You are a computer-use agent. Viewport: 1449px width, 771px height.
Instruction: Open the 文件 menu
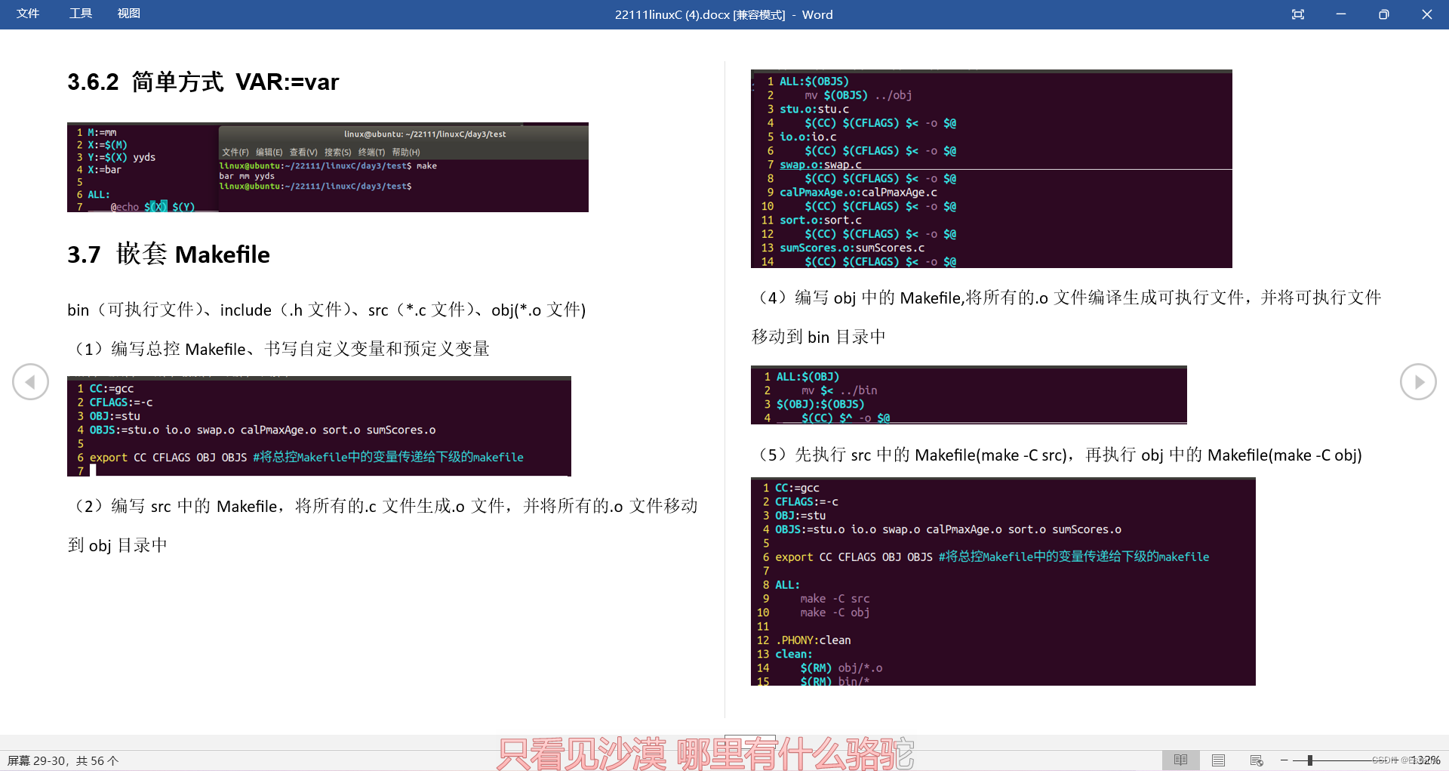(29, 14)
